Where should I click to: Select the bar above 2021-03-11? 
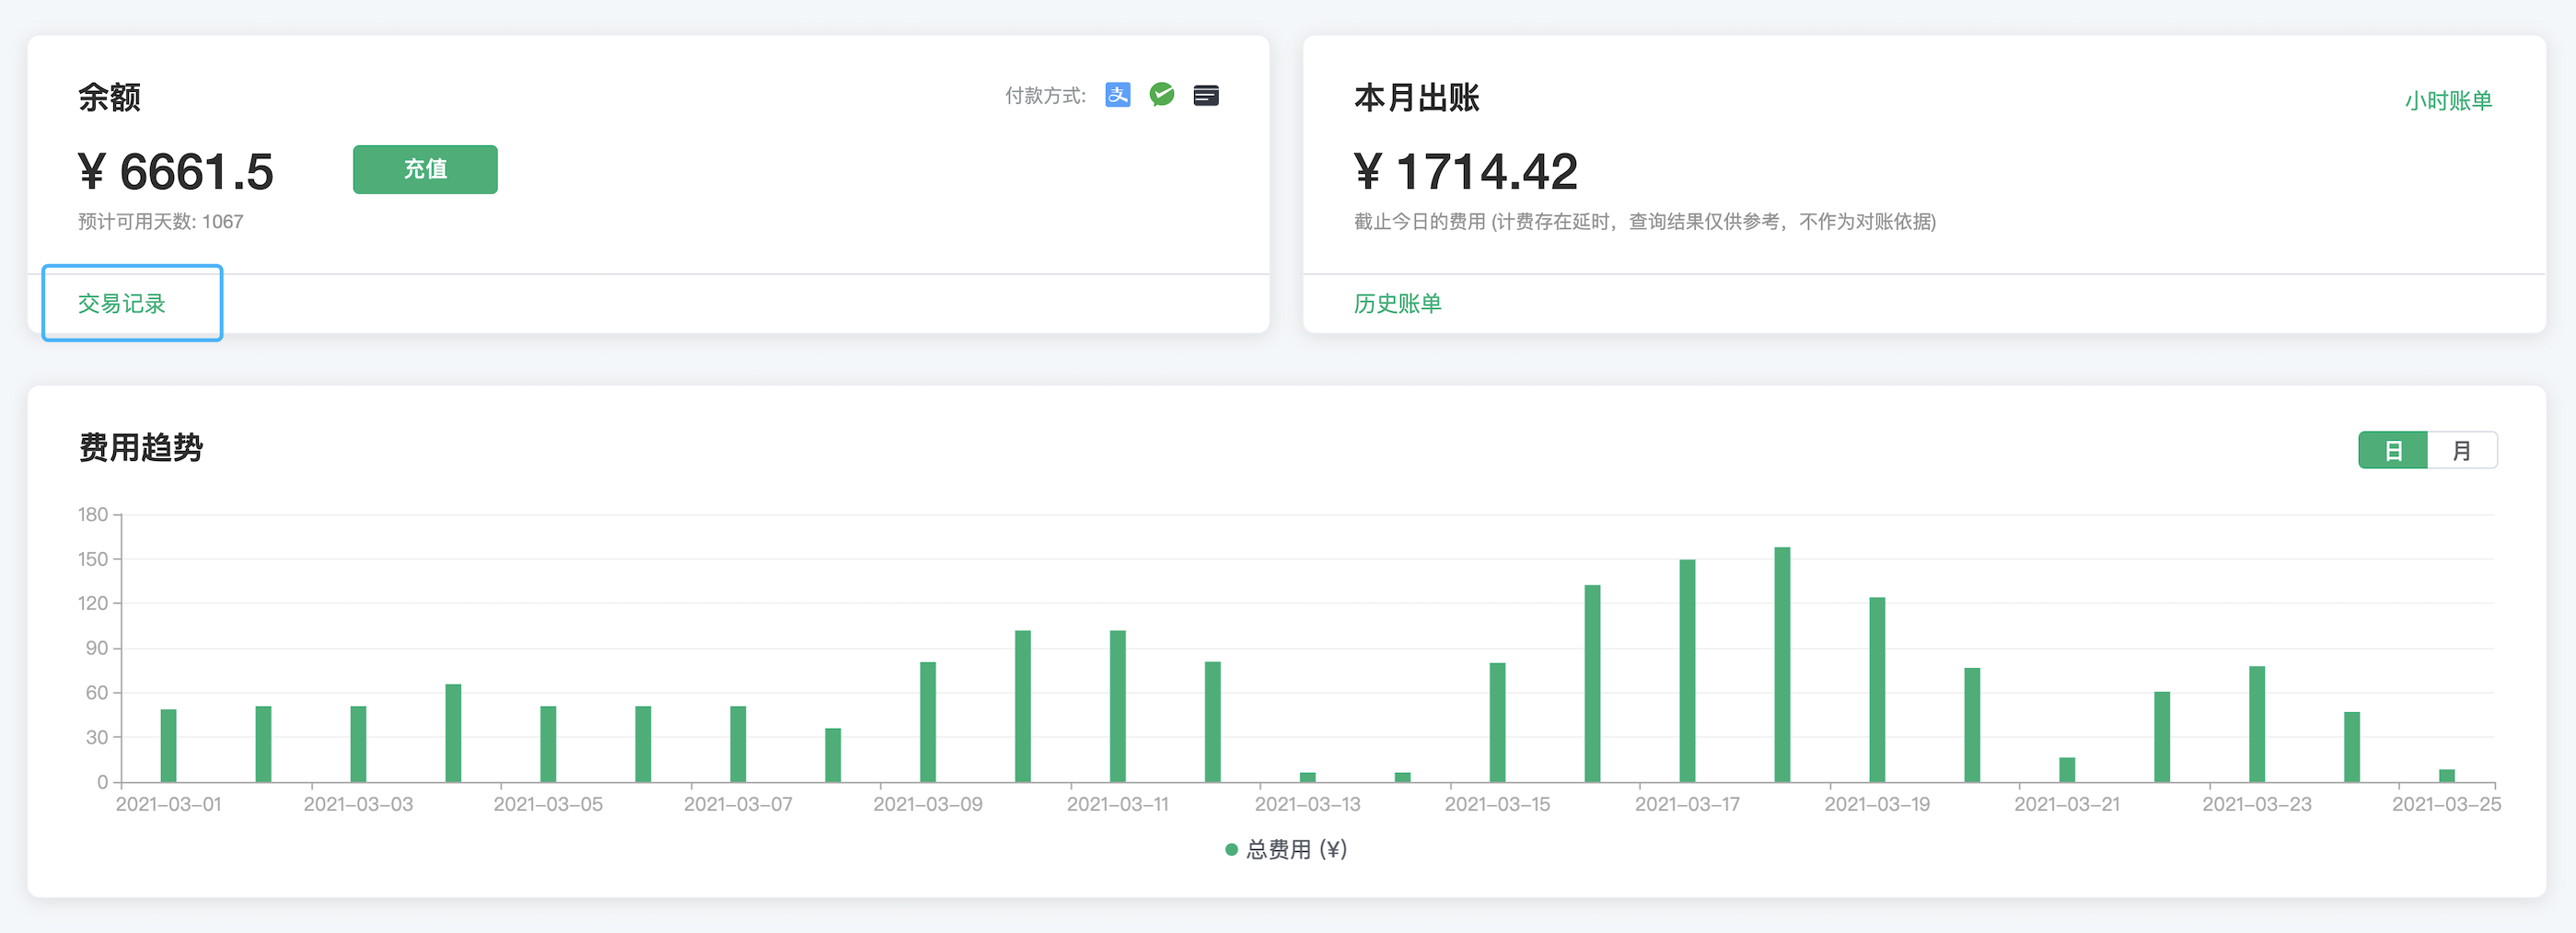[1117, 705]
